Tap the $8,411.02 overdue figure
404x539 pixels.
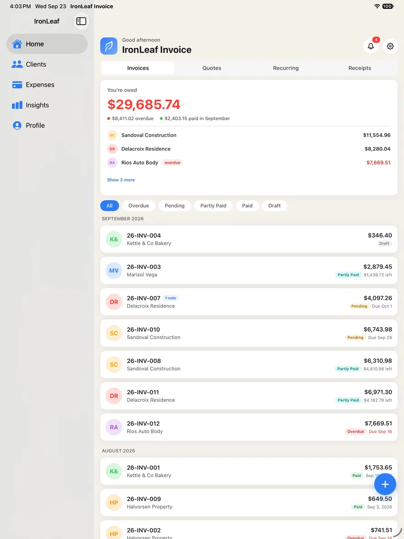pyautogui.click(x=133, y=119)
